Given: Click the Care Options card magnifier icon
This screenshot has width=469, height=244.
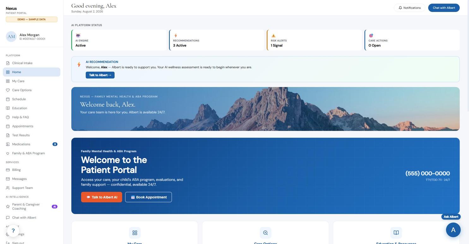Looking at the screenshot, I should click(x=265, y=233).
